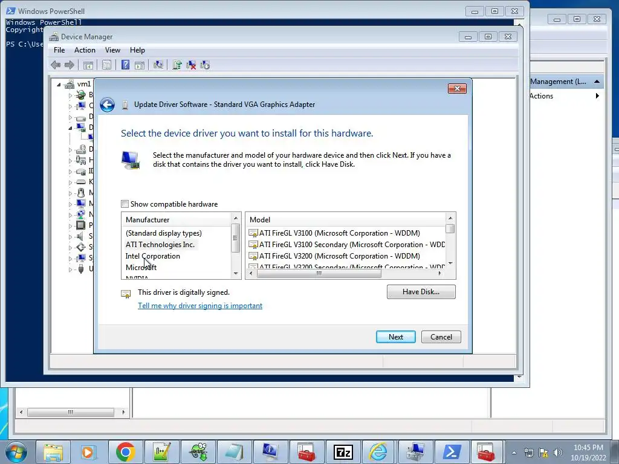The height and width of the screenshot is (464, 619).
Task: Collapse the vm1 root node in device tree
Action: tap(59, 85)
